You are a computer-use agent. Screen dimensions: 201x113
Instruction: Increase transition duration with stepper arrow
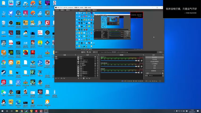coord(163,75)
